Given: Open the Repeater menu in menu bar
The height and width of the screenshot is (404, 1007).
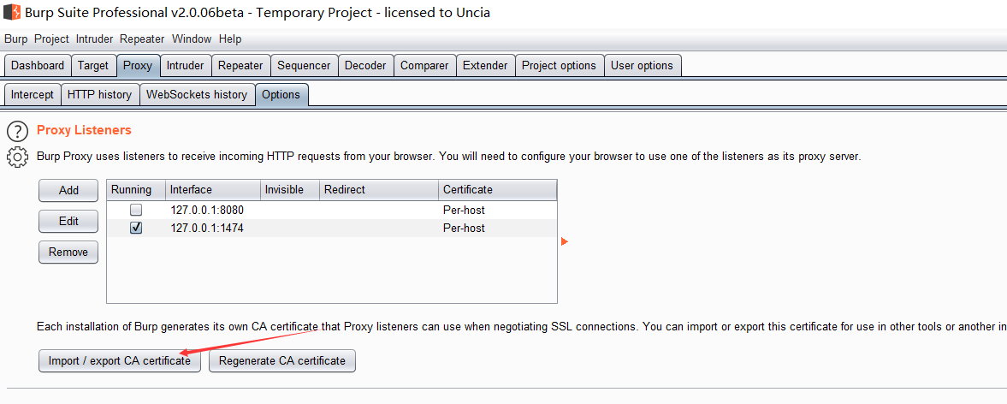Looking at the screenshot, I should pos(142,39).
